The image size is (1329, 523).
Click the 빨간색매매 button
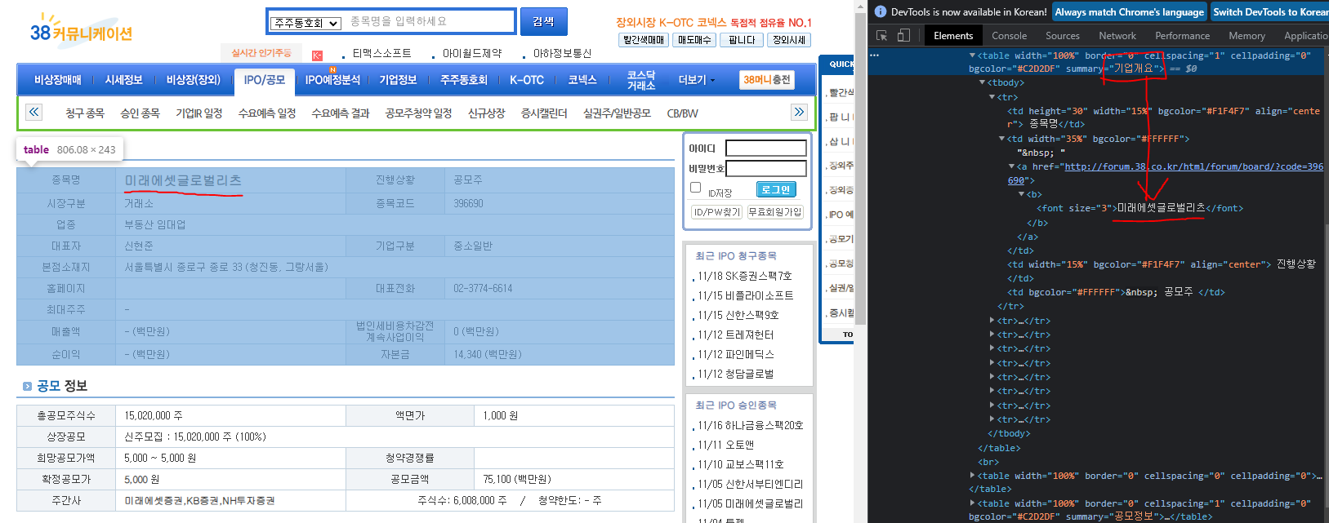tap(644, 40)
